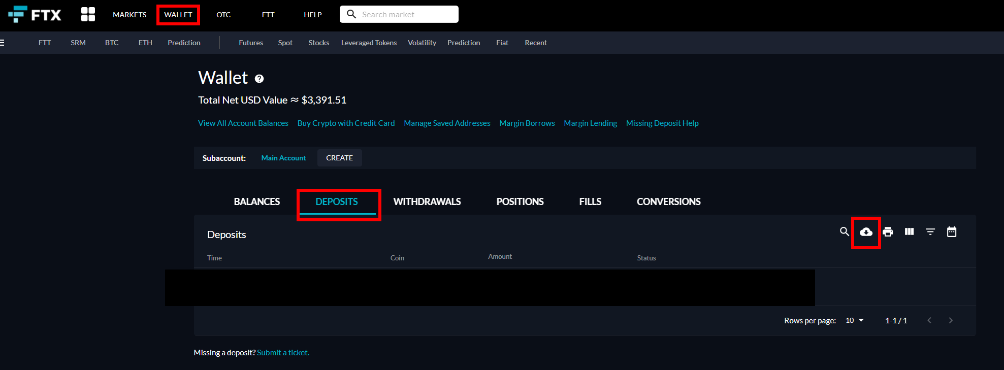
Task: Click the filter table icon
Action: point(930,231)
